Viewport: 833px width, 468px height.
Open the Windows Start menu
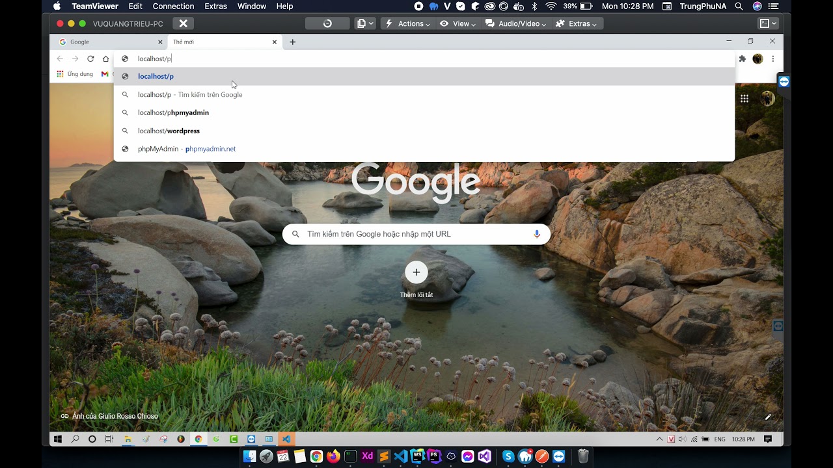tap(58, 439)
